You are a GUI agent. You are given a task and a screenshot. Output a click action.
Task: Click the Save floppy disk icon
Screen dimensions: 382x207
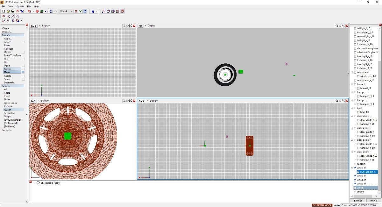[13, 11]
